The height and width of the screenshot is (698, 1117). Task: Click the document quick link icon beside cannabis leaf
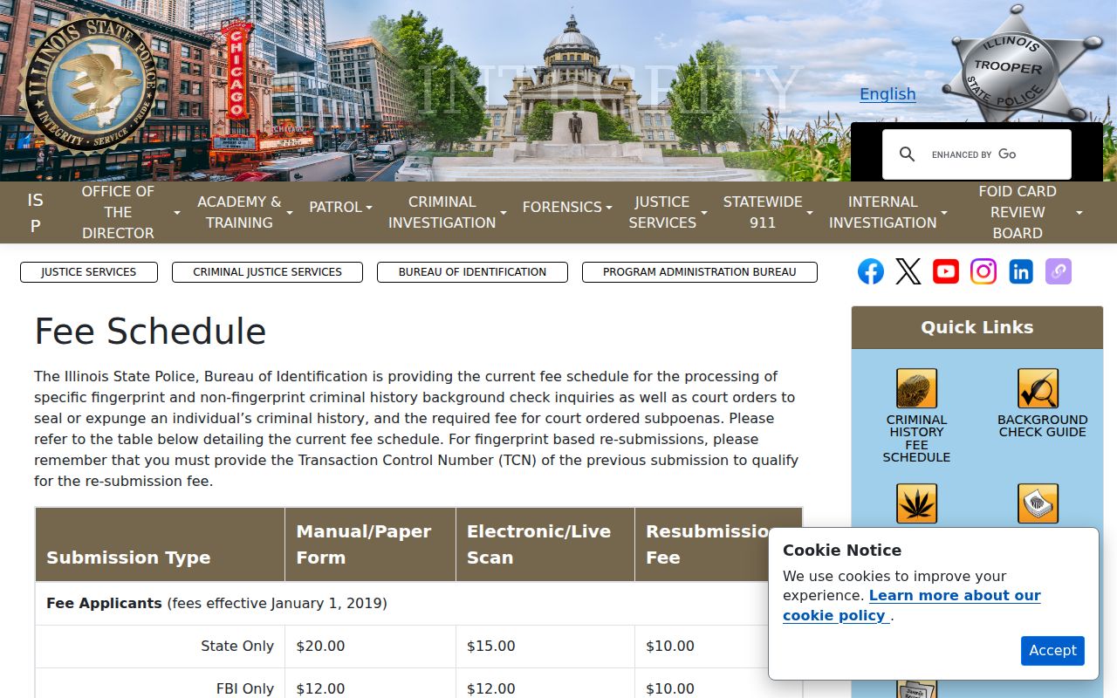1038,503
